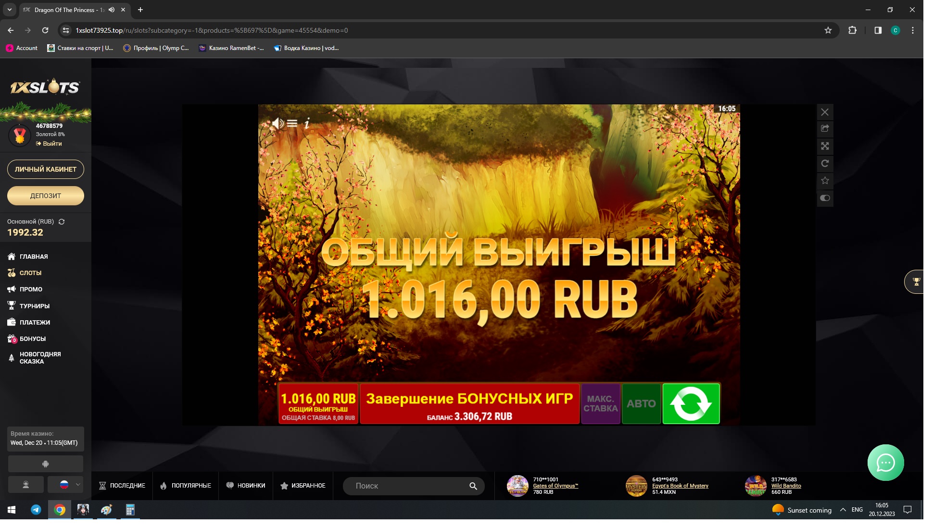The width and height of the screenshot is (933, 528).
Task: Click the Поиск search field
Action: (409, 486)
